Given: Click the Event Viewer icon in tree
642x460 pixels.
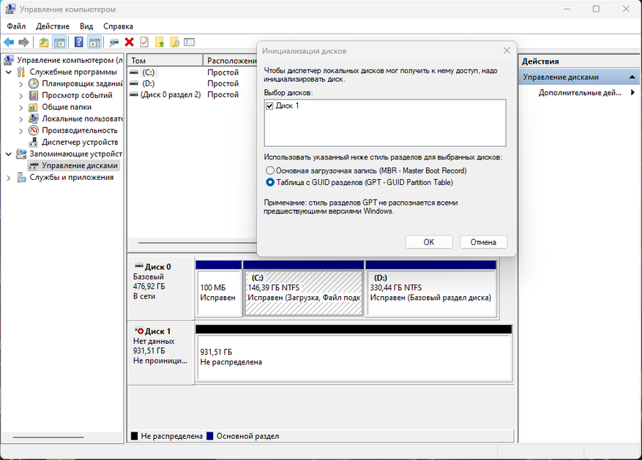Looking at the screenshot, I should coord(34,95).
